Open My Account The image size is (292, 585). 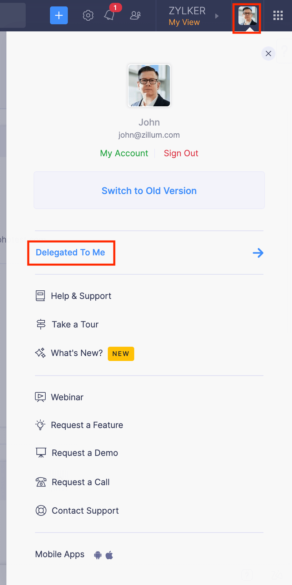click(124, 153)
